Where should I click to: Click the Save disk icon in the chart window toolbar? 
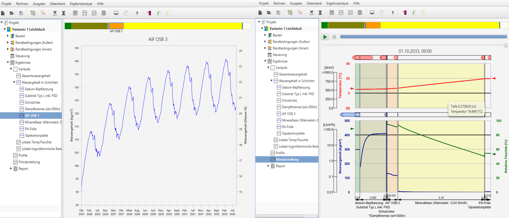pyautogui.click(x=21, y=13)
